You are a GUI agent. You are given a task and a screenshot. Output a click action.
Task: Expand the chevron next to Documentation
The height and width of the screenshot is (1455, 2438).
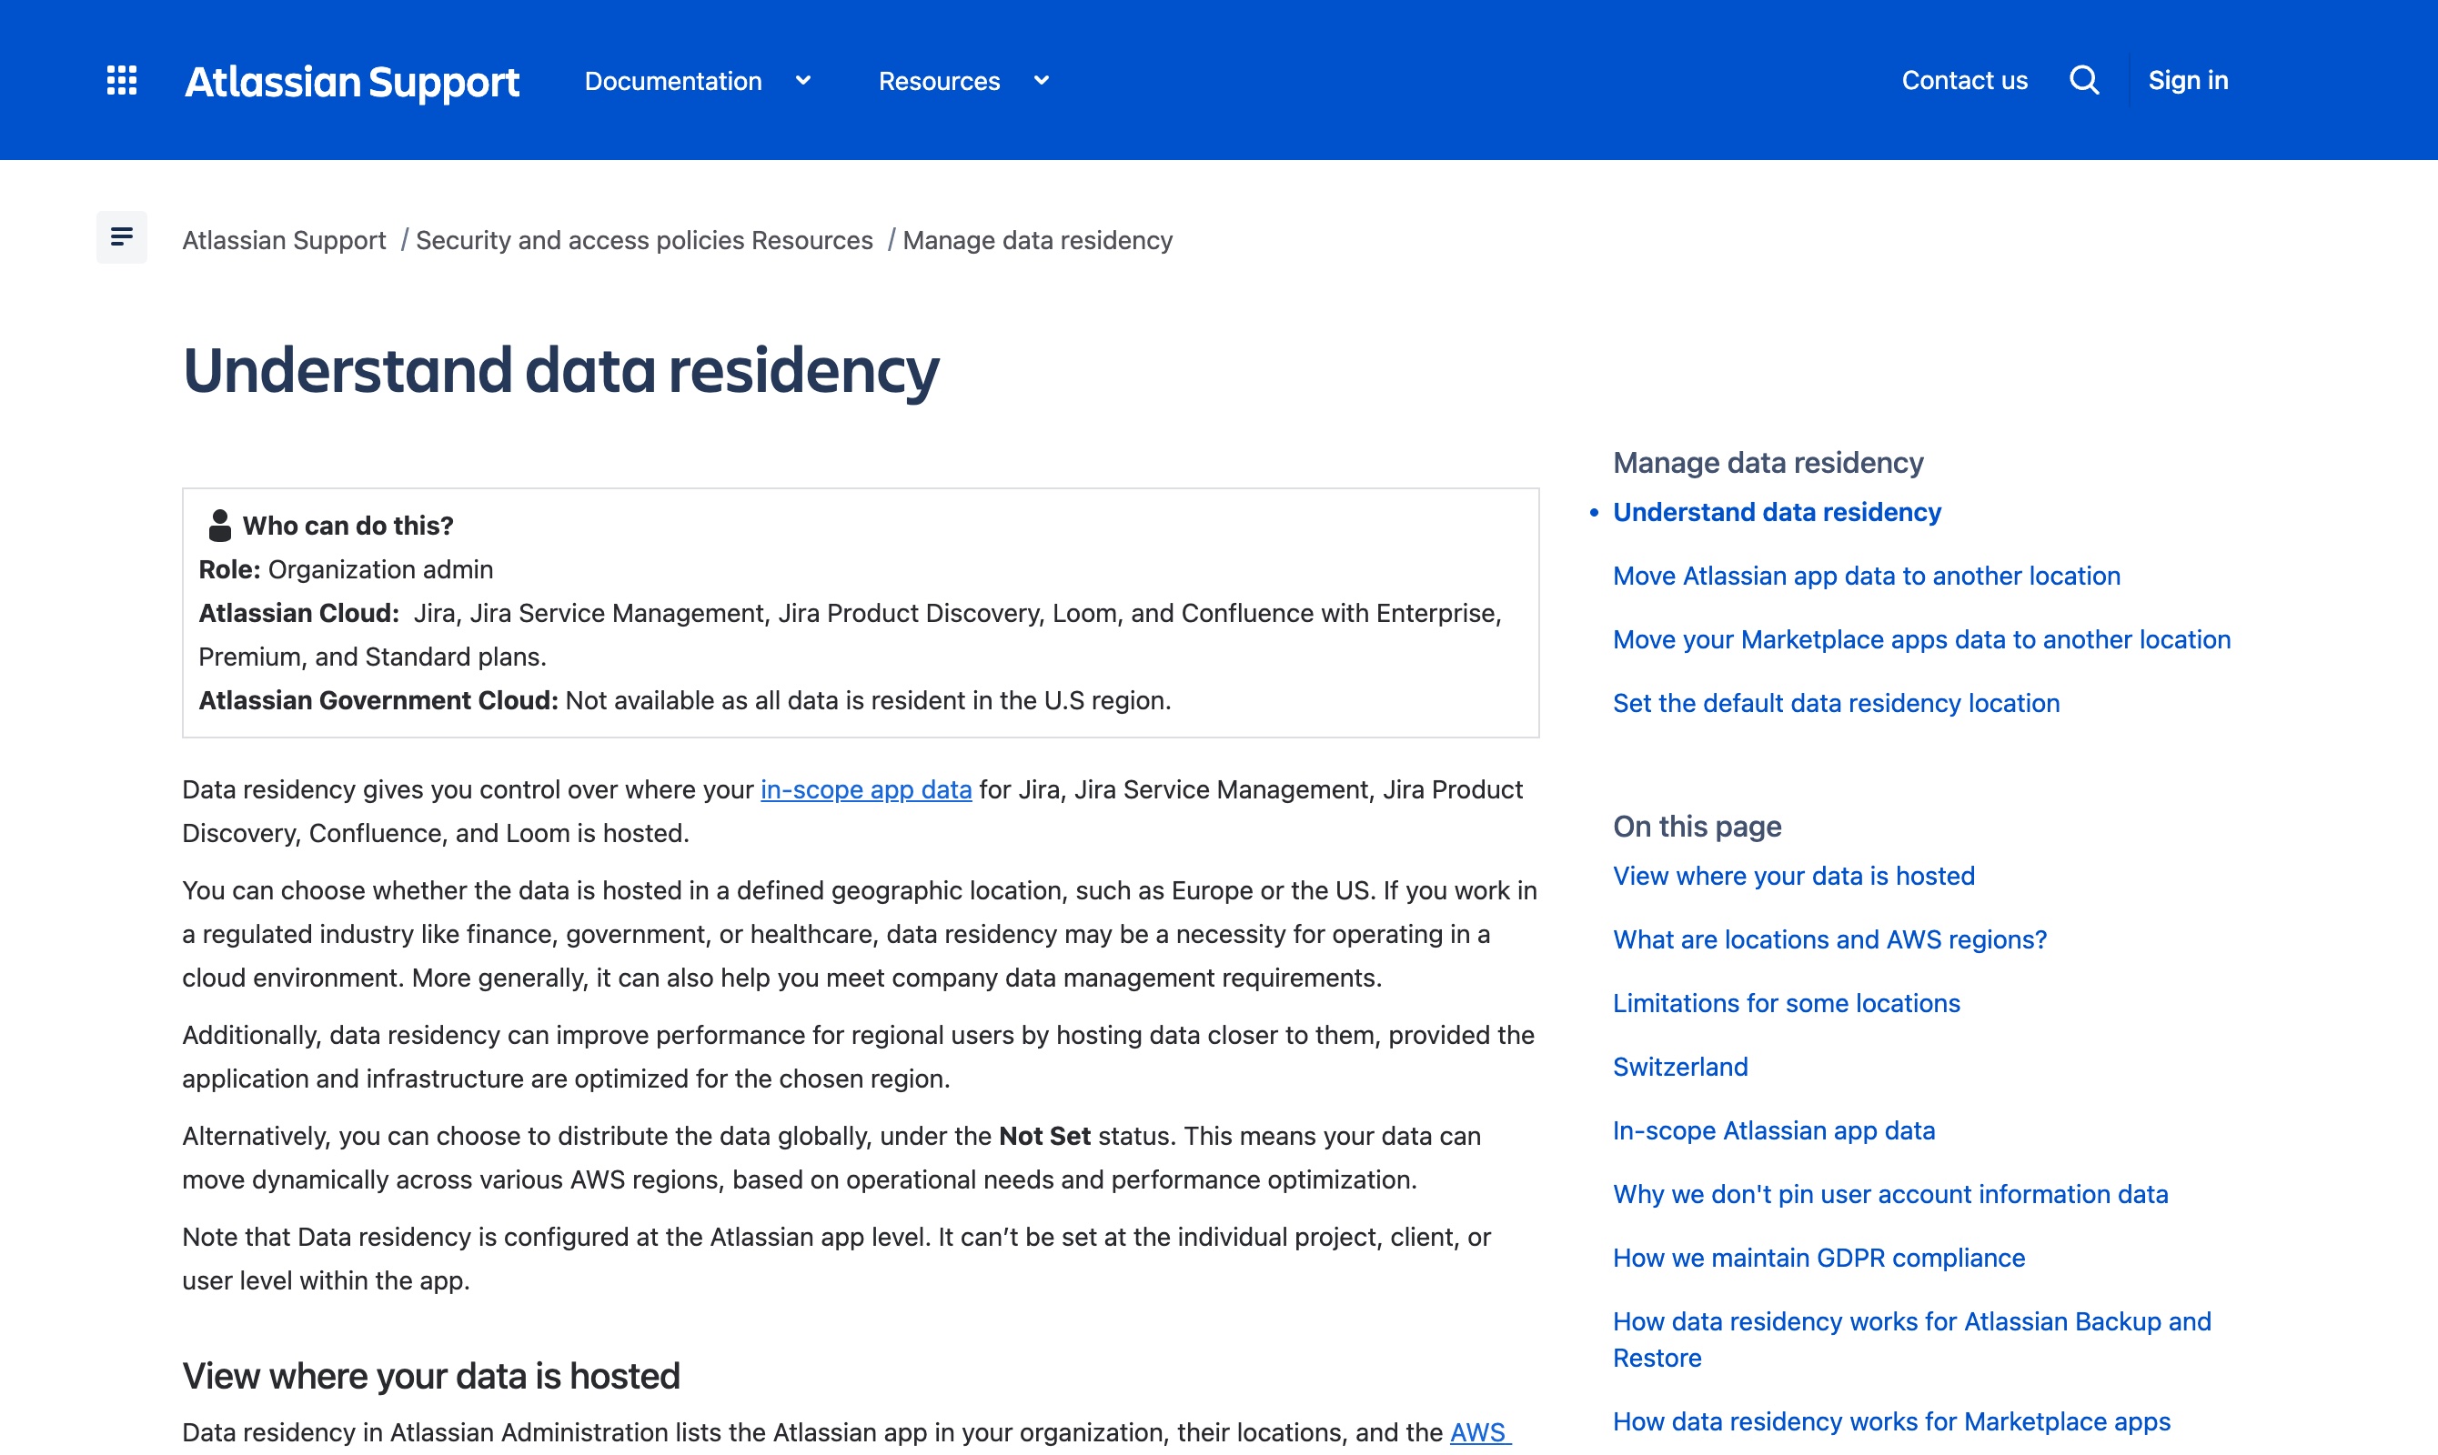point(803,81)
